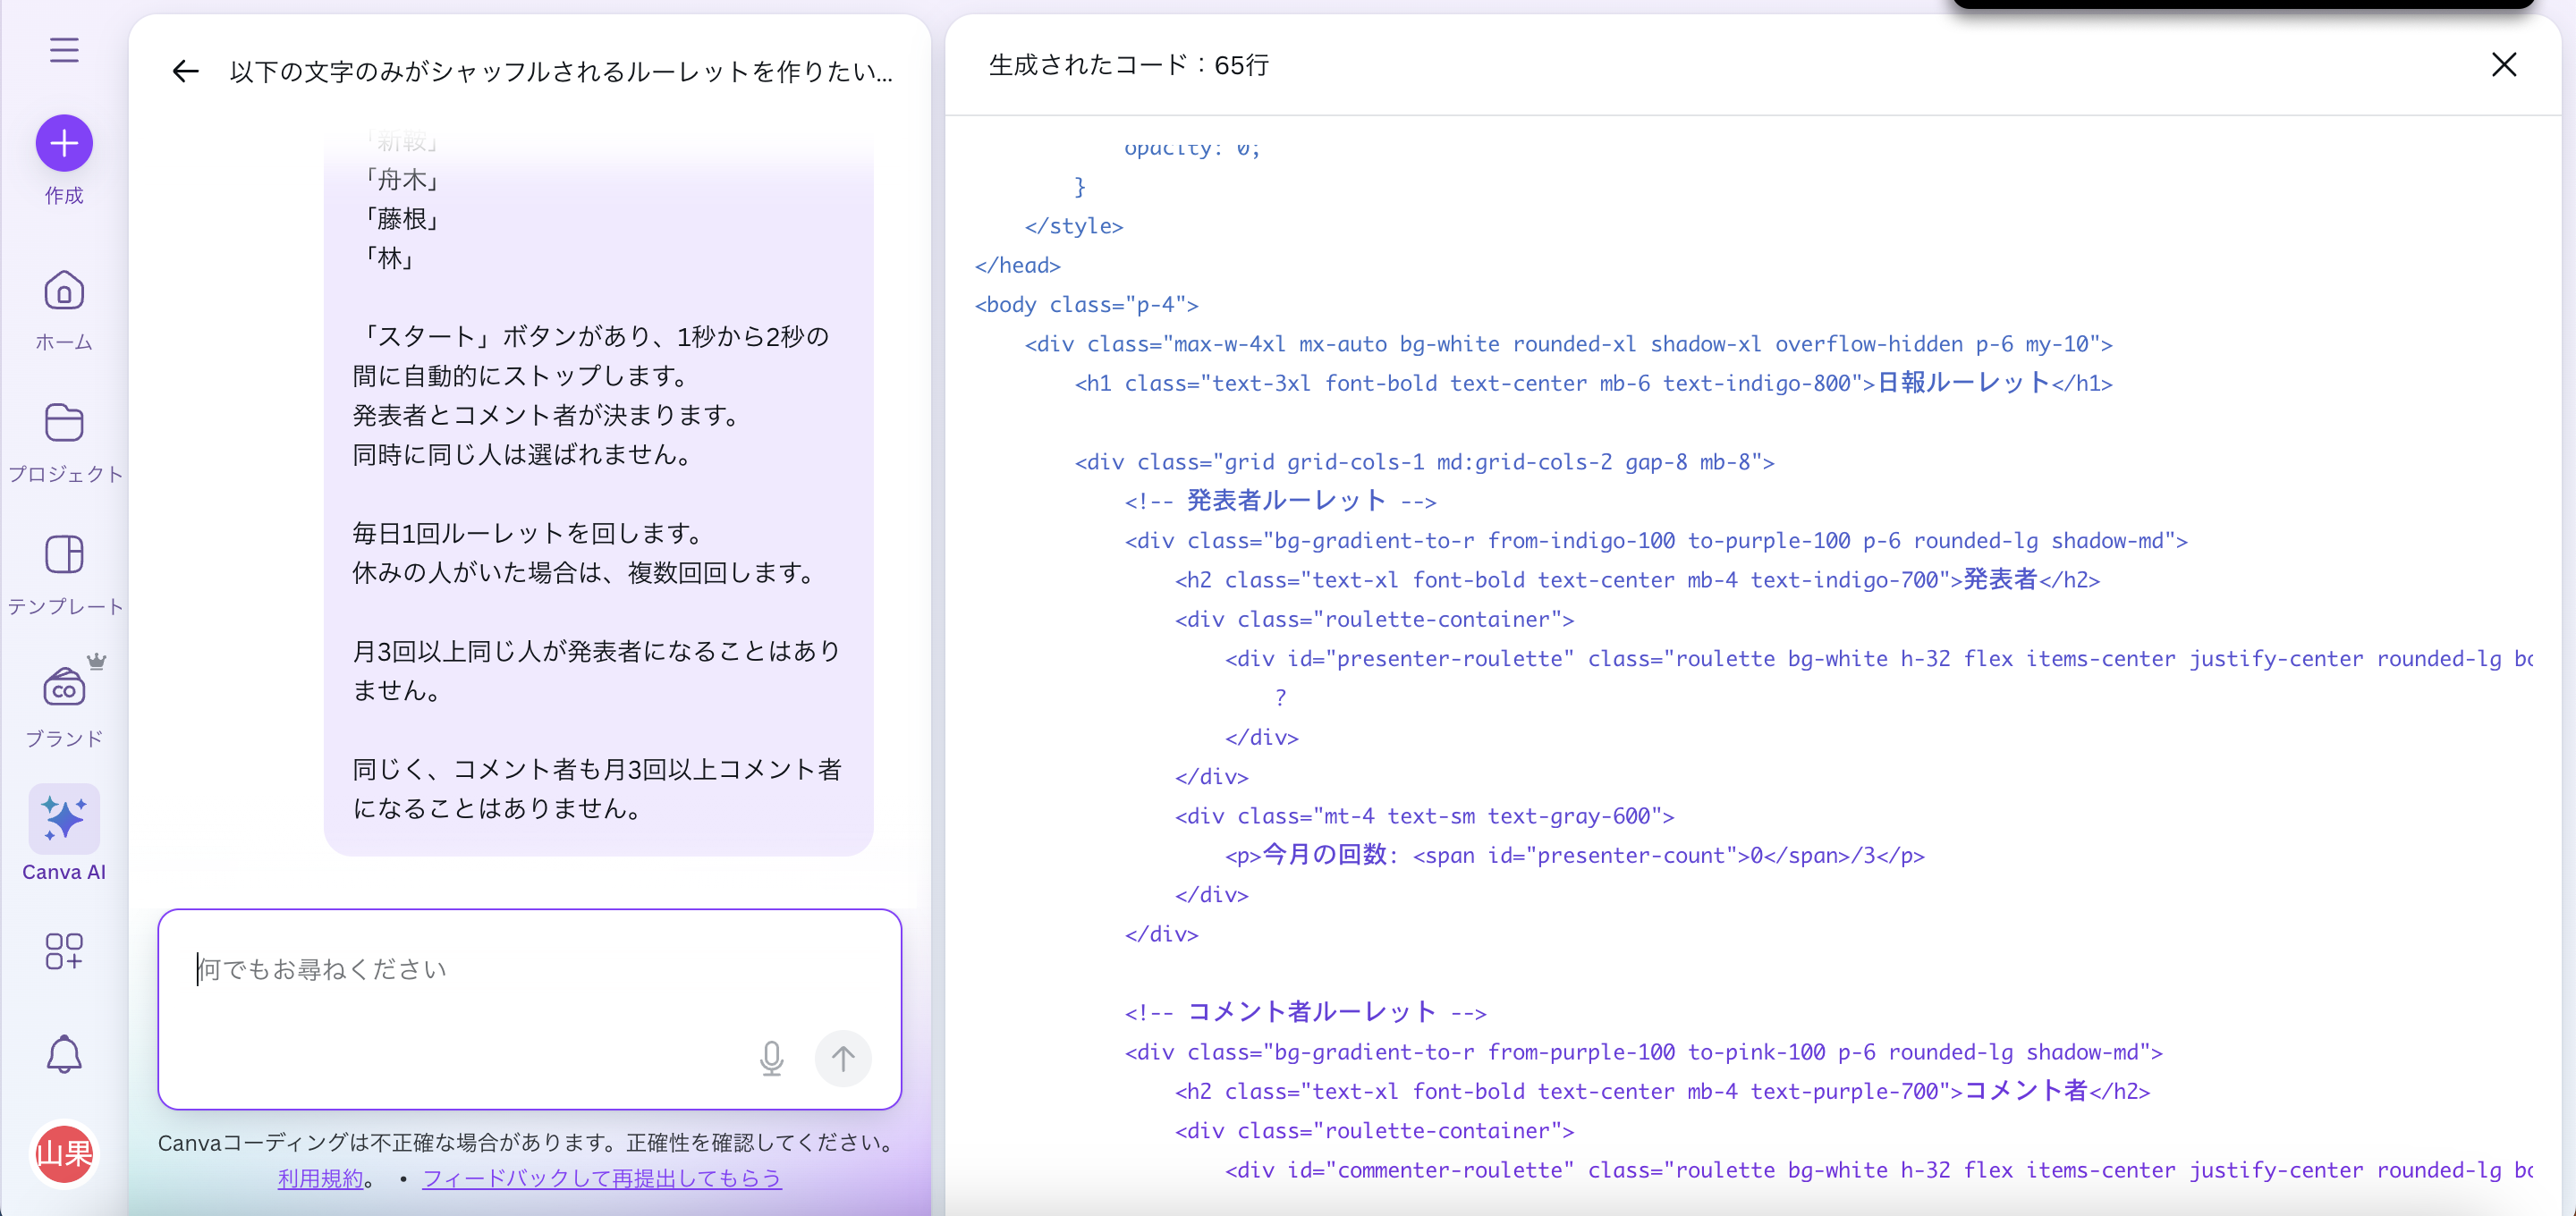Click Canvaコーディングは不正確な場合があります disclaimer
Viewport: 2576px width, 1216px height.
tap(529, 1142)
